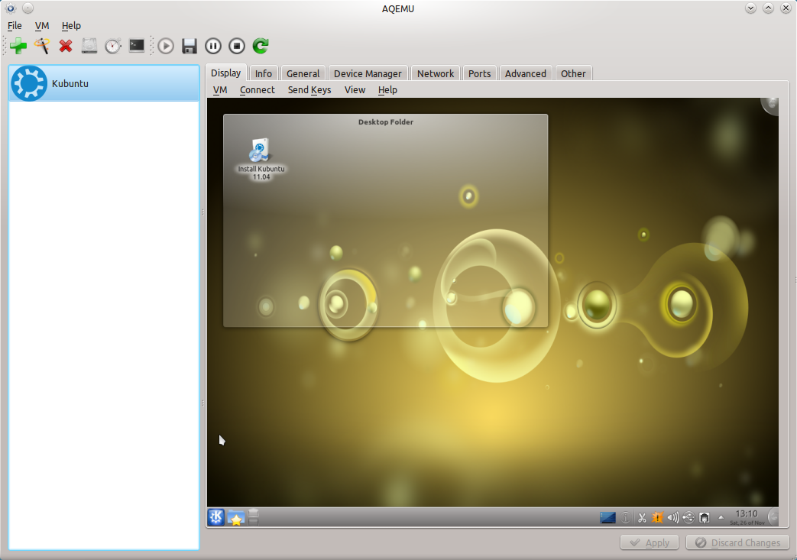This screenshot has width=797, height=560.
Task: Open Klipper scissors icon in guest tray
Action: pos(642,518)
